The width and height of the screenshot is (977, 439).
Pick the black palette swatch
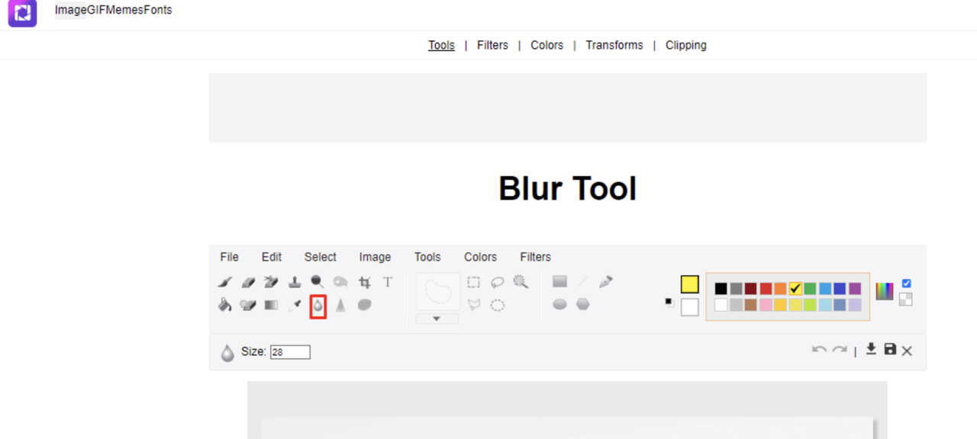[721, 289]
